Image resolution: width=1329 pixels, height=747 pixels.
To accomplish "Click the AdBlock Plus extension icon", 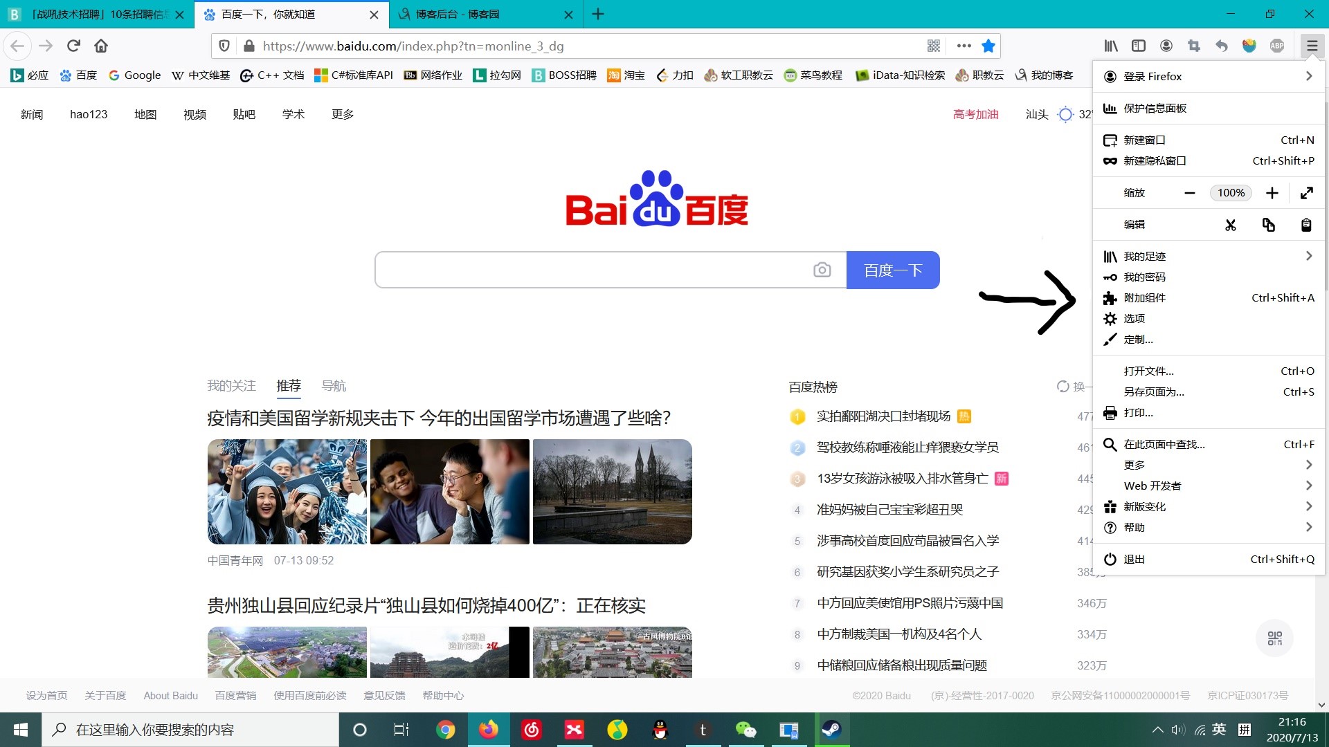I will tap(1277, 46).
